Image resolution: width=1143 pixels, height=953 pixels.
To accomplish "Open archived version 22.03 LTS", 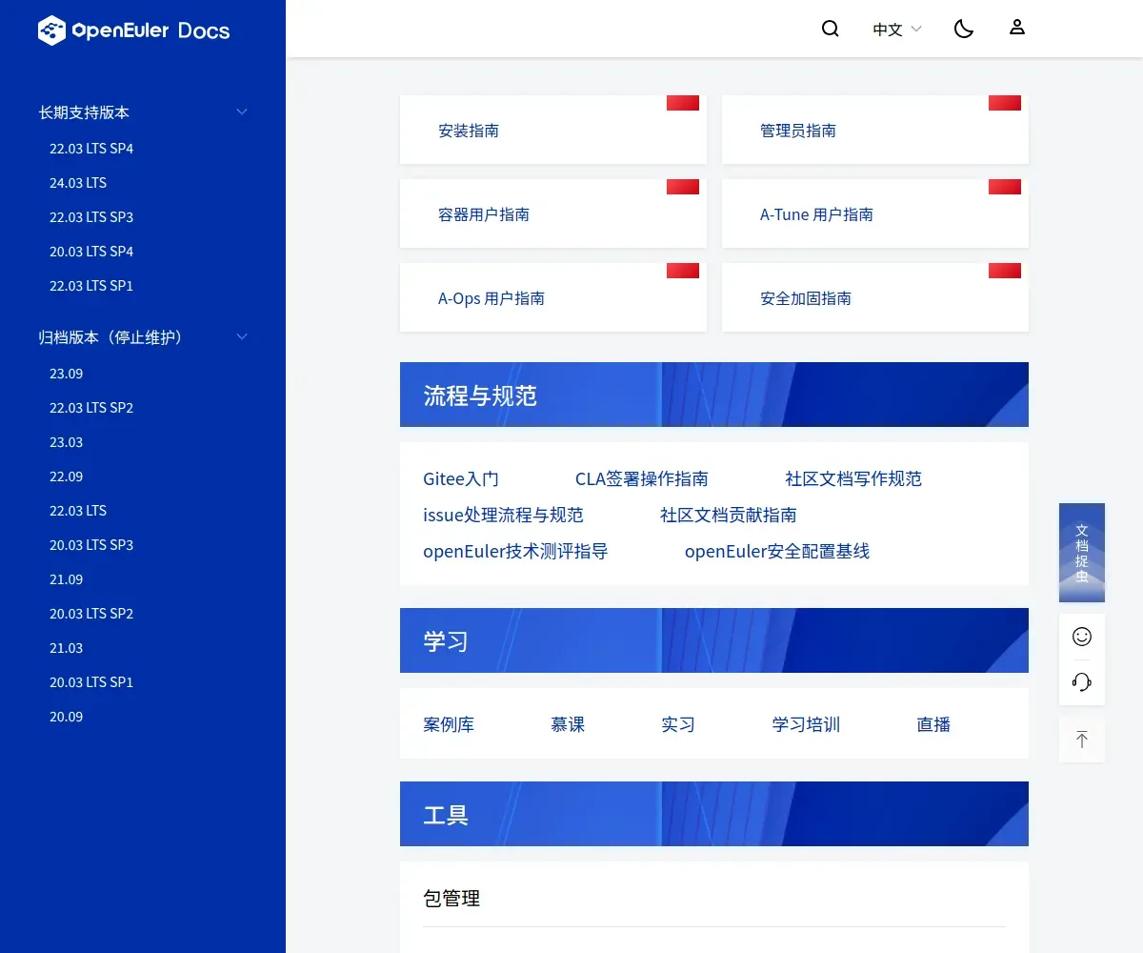I will (x=78, y=511).
